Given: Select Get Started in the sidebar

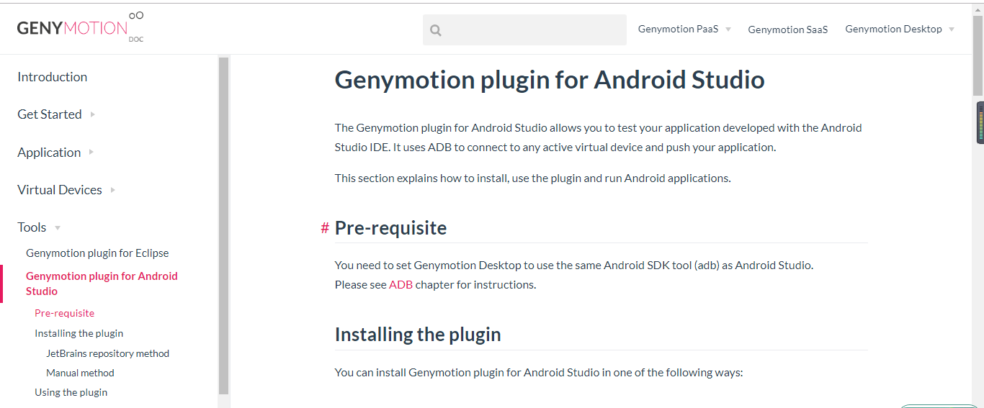Looking at the screenshot, I should point(49,114).
